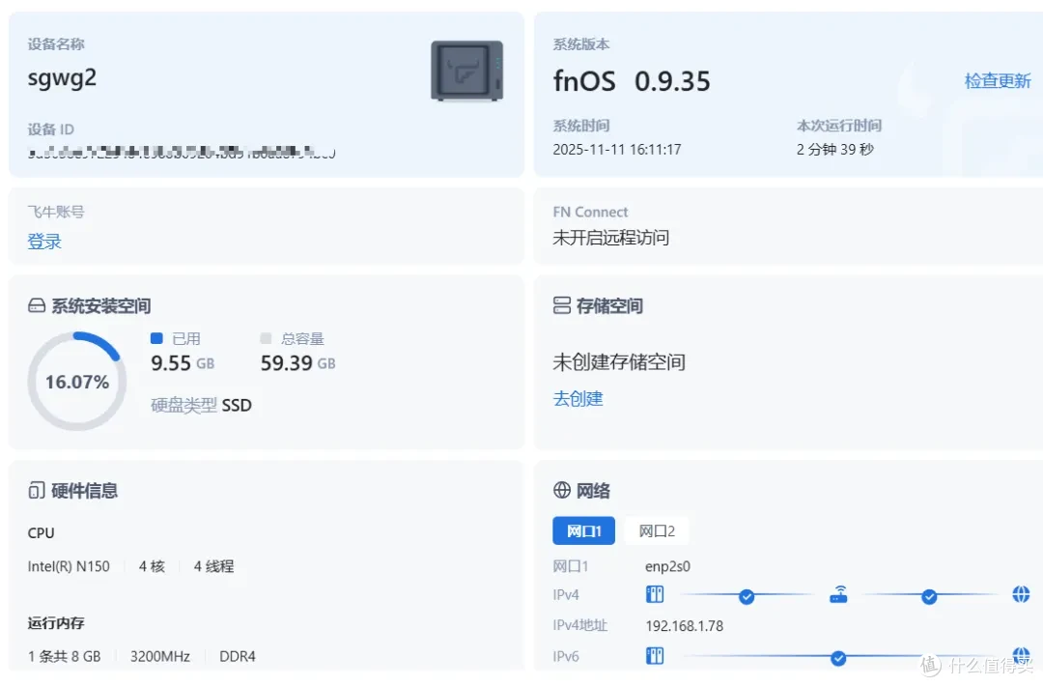1043x687 pixels.
Task: Click the IPv4 internet globe icon
Action: coord(1021,594)
